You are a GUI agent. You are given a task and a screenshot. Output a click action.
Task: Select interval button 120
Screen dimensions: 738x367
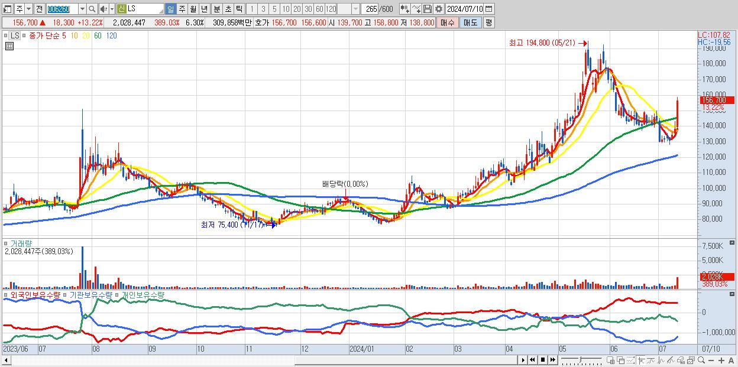pos(331,9)
